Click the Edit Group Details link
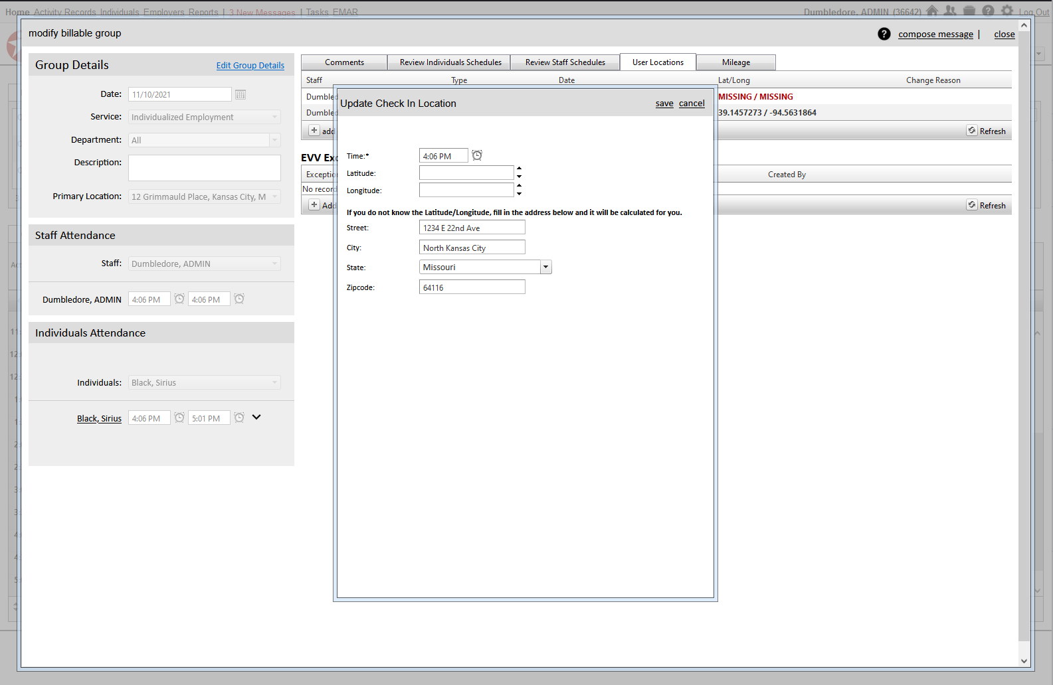This screenshot has width=1053, height=685. click(250, 66)
